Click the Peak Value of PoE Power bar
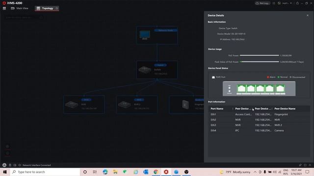The height and width of the screenshot is (176, 314). (260, 62)
